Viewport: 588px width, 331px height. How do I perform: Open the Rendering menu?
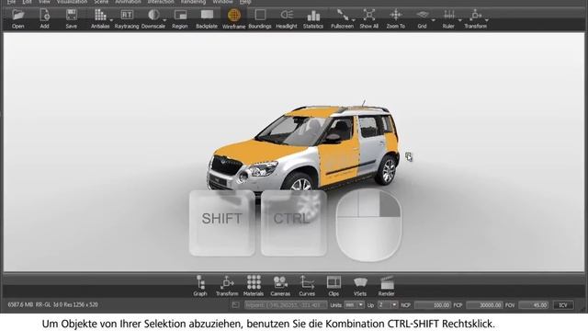point(193,2)
